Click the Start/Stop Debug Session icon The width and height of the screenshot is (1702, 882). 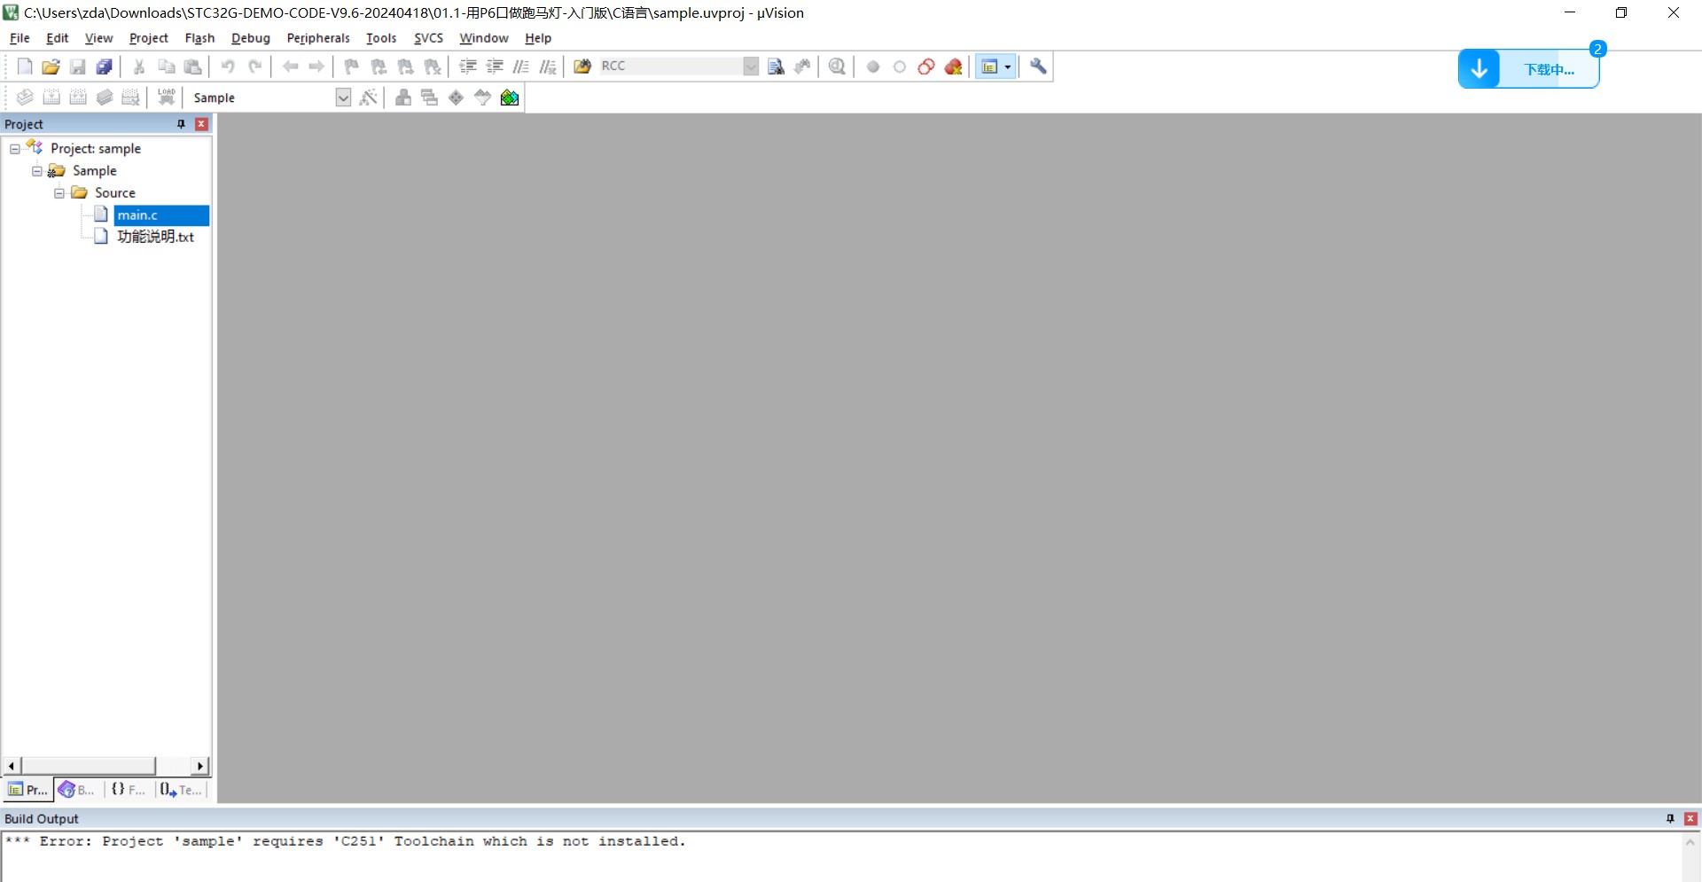point(837,66)
